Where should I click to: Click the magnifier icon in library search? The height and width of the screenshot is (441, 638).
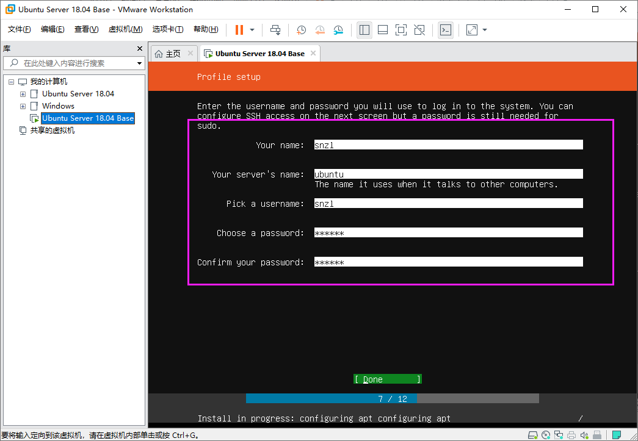click(x=14, y=63)
